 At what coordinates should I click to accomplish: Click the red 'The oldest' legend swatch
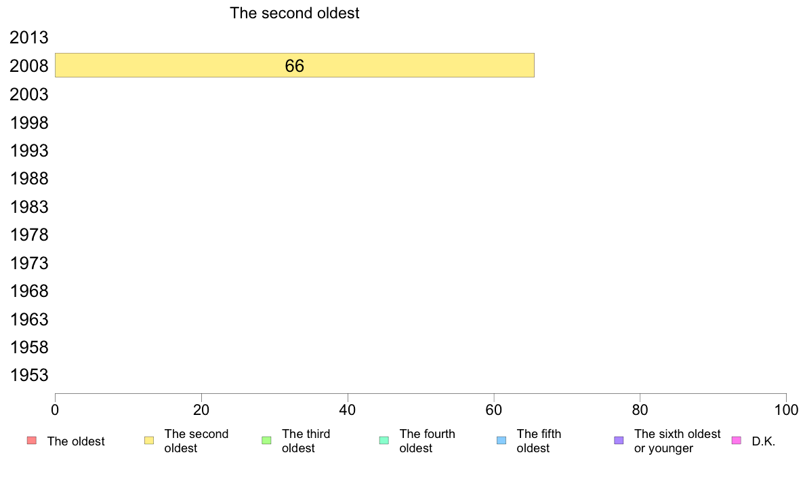[x=32, y=441]
